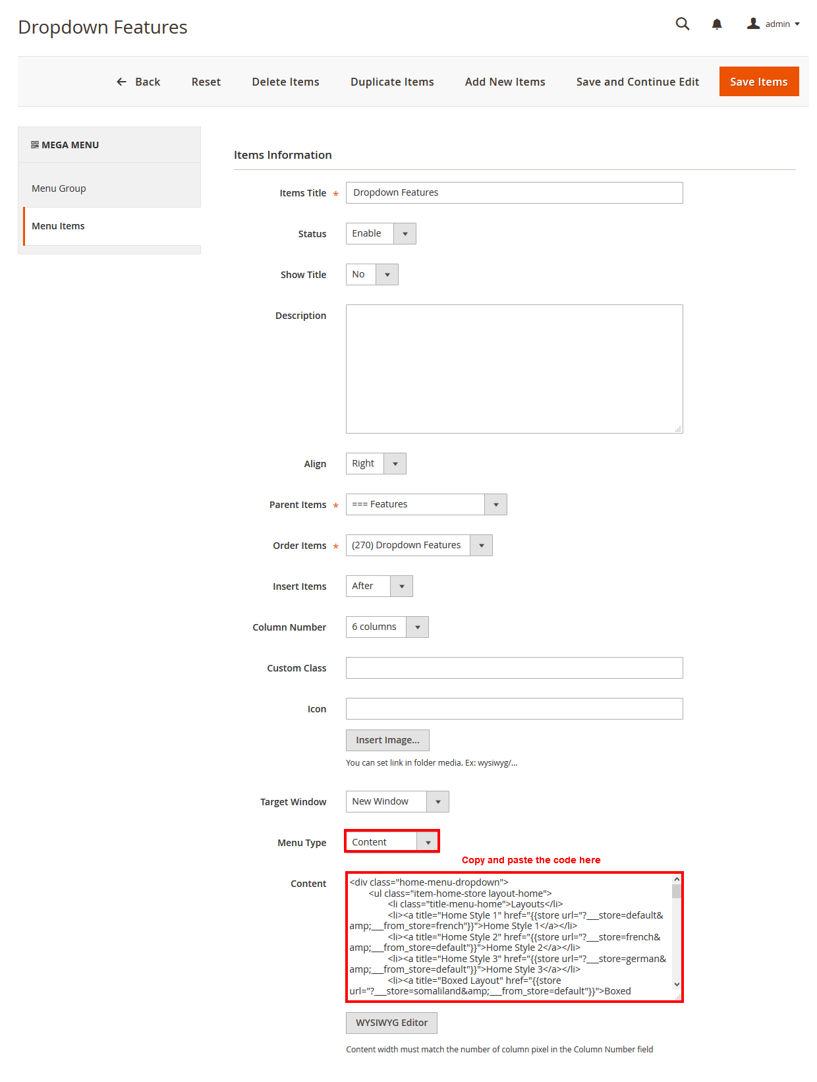
Task: Click Duplicate Items
Action: 392,82
